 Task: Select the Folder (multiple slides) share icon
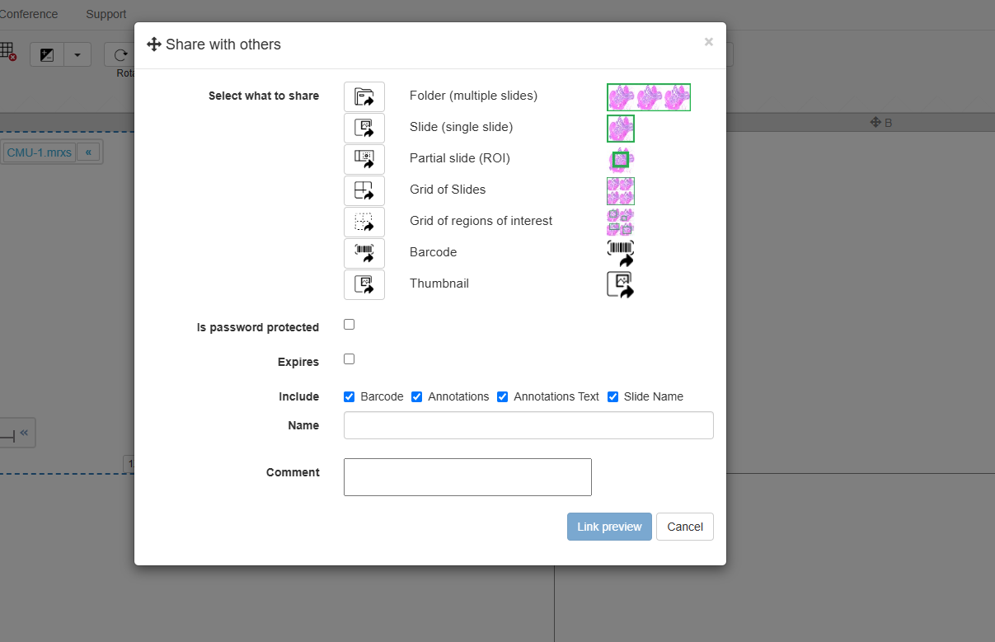pos(364,96)
